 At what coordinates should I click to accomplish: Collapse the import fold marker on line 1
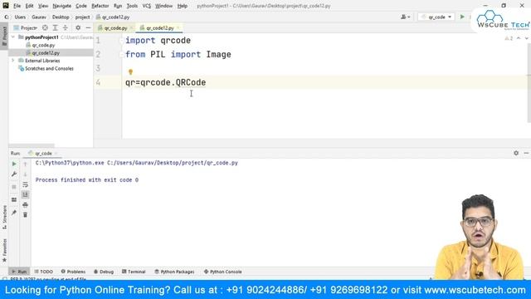point(122,41)
